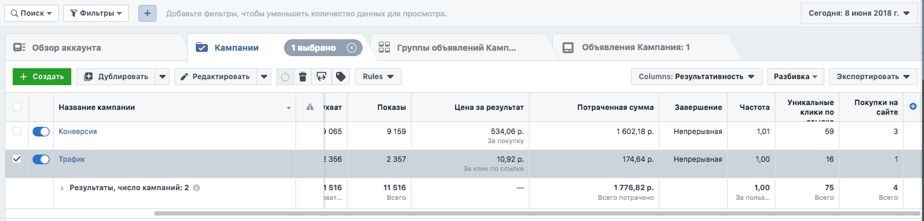Open the Разбивка dropdown

[x=796, y=77]
